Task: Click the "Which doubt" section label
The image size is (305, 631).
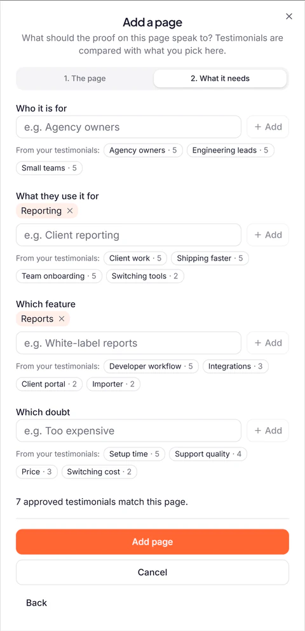Action: pos(43,412)
